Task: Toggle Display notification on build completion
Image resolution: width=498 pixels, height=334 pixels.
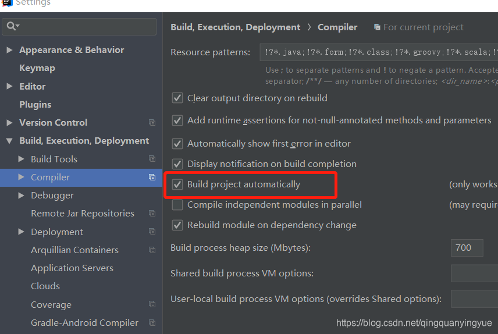Action: (x=177, y=164)
